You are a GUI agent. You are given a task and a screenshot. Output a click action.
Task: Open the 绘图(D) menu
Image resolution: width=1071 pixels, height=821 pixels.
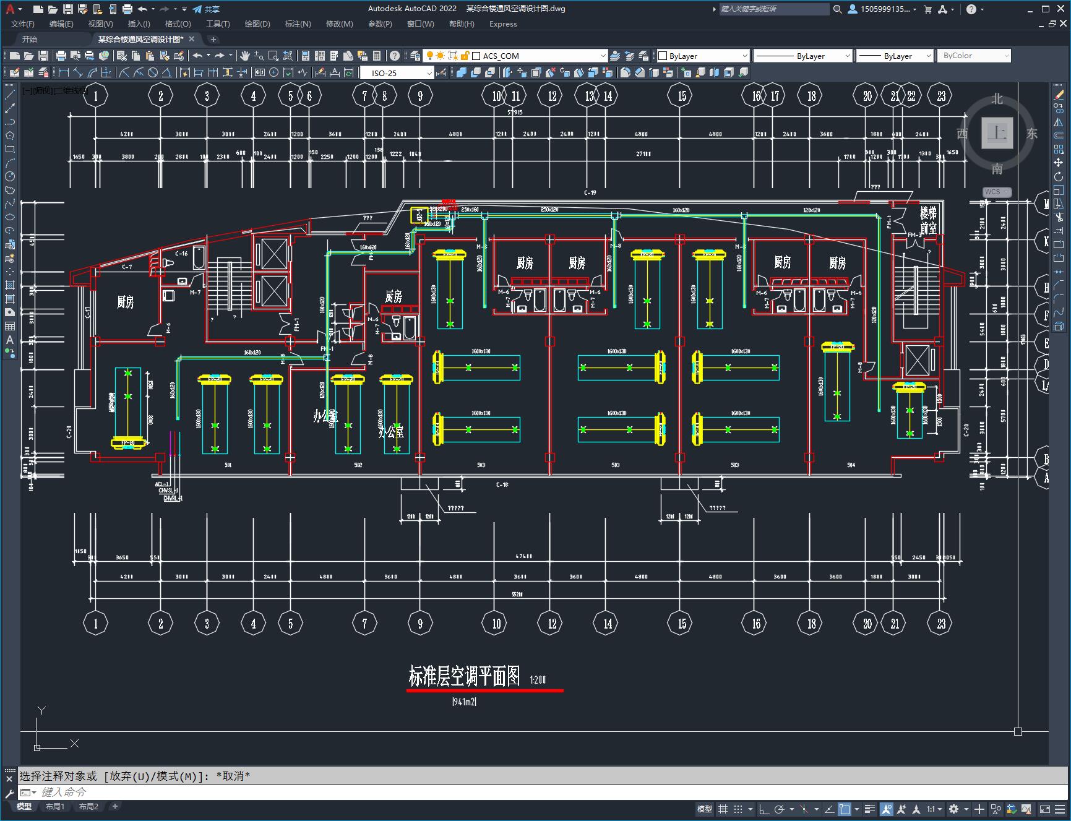[257, 24]
